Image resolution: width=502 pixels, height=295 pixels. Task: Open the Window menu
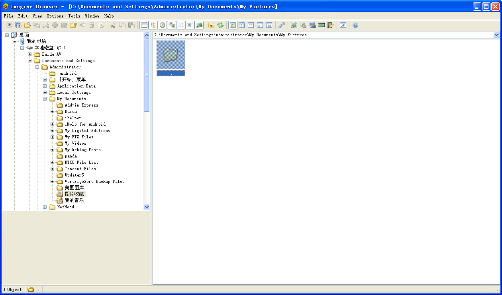tap(92, 16)
